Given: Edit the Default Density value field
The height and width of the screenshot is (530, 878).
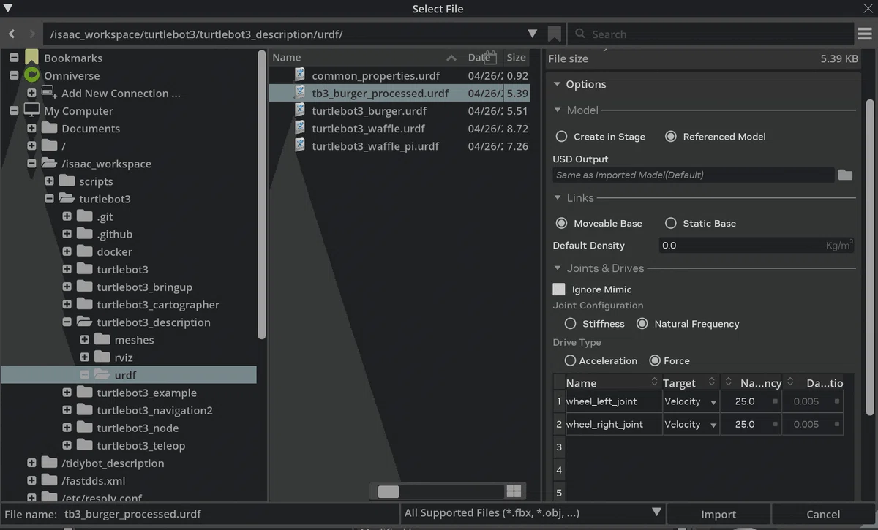Looking at the screenshot, I should (x=757, y=246).
